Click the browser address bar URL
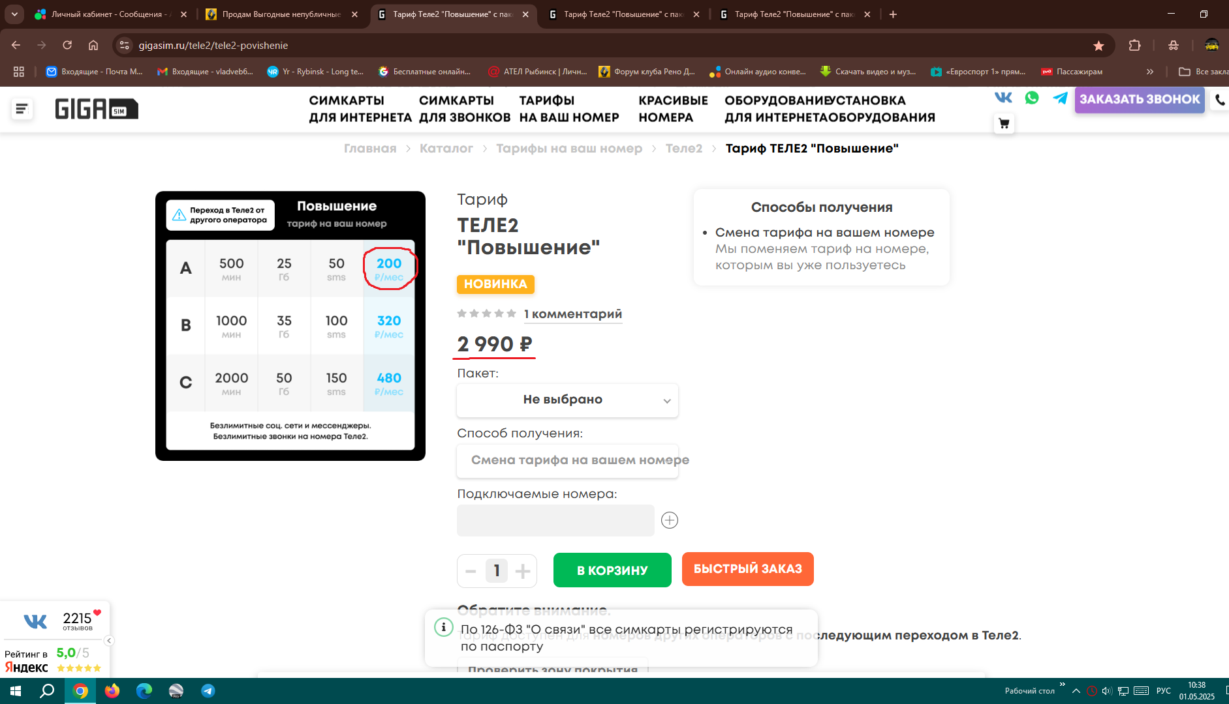Screen dimensions: 1229x704 coord(213,46)
